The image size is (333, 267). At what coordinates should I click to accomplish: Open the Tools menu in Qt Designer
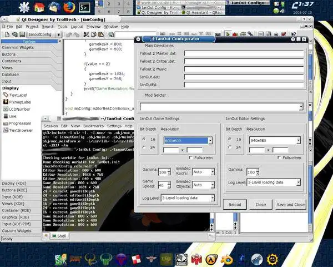[x=62, y=27]
